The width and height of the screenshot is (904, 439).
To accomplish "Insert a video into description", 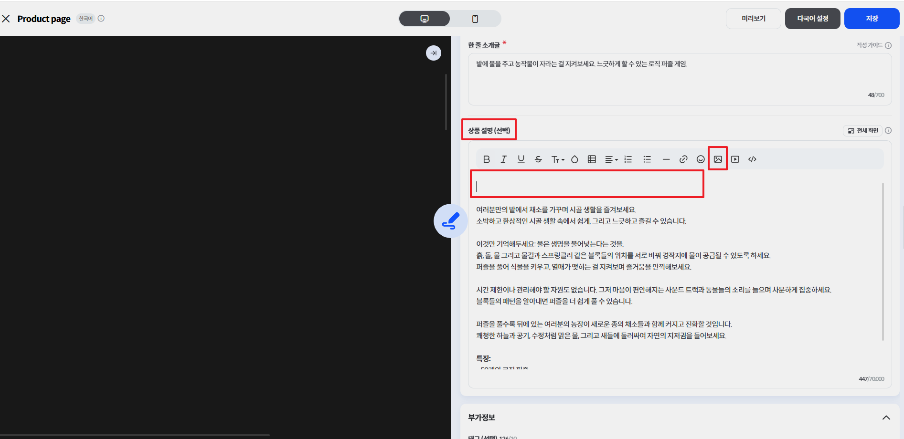I will [735, 159].
